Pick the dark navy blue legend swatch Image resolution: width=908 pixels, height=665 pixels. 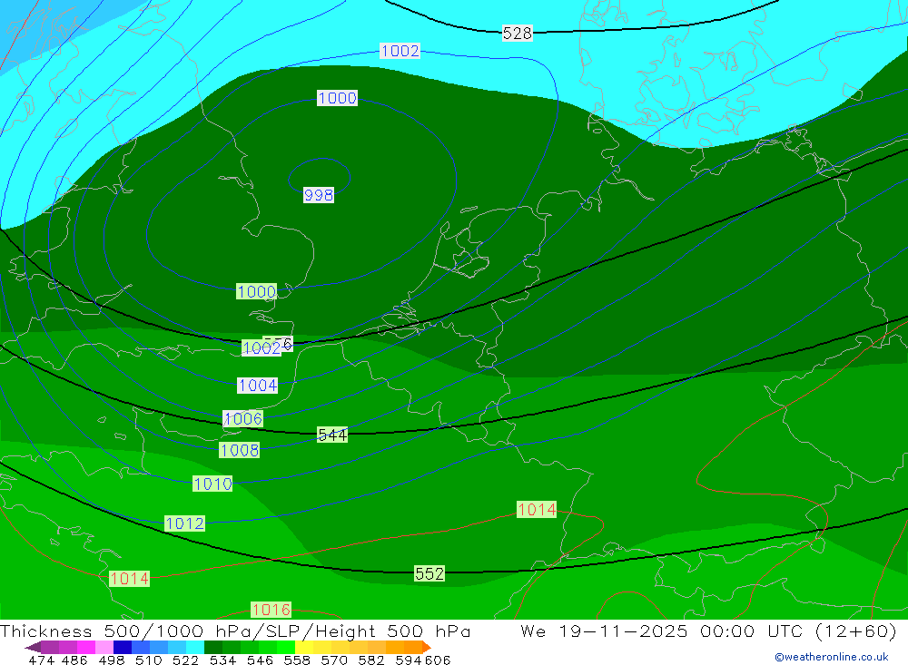[123, 648]
